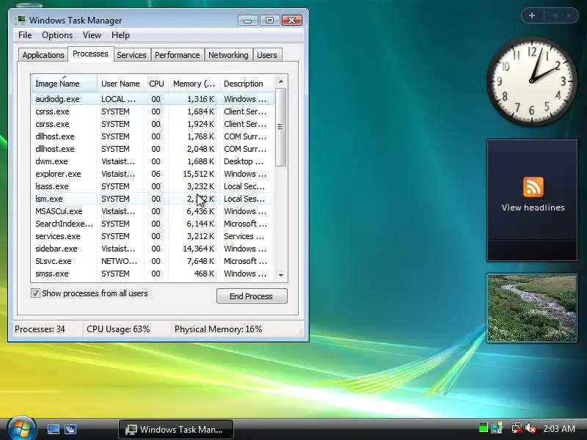
Task: Open the Help menu
Action: (x=120, y=35)
